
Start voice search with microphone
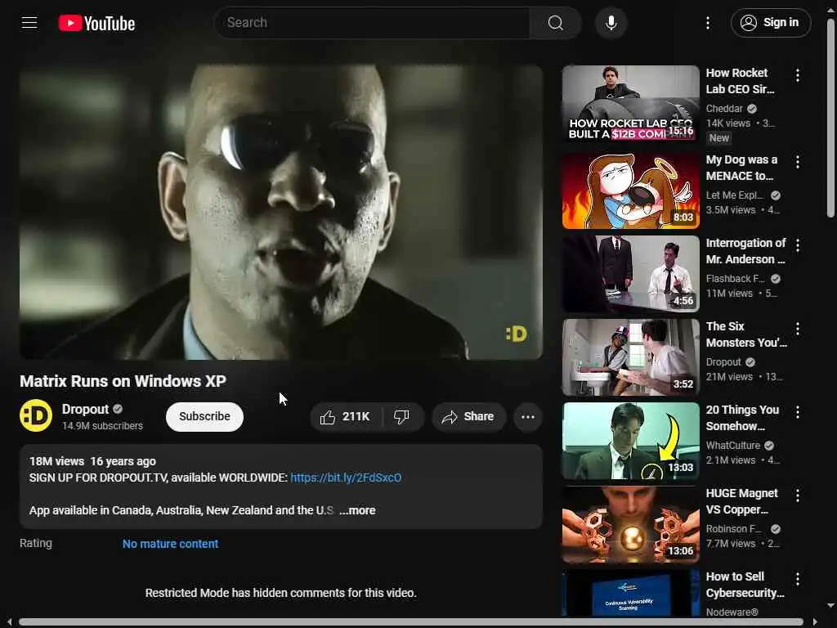(x=611, y=22)
